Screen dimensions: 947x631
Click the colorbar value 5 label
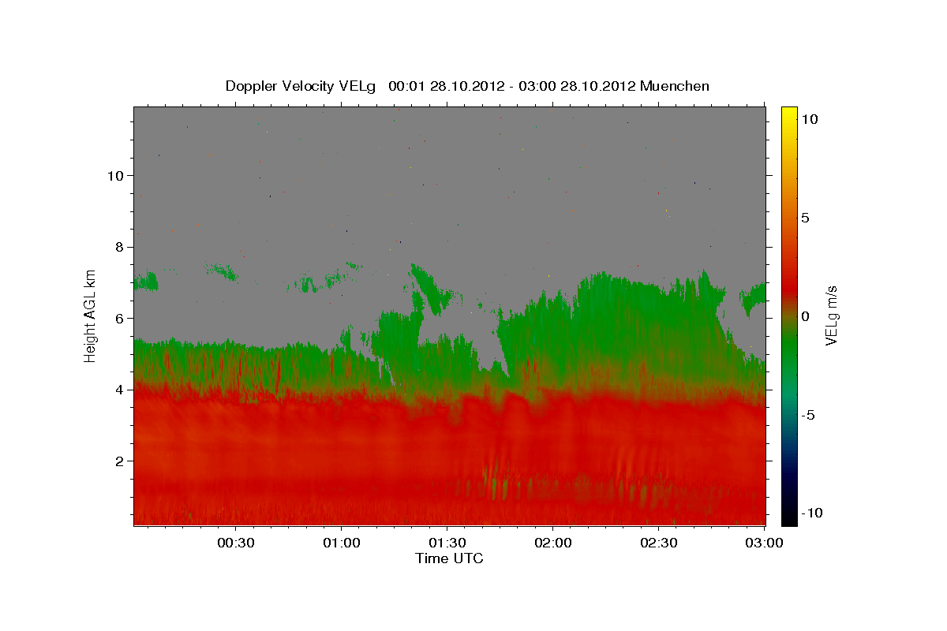[805, 218]
